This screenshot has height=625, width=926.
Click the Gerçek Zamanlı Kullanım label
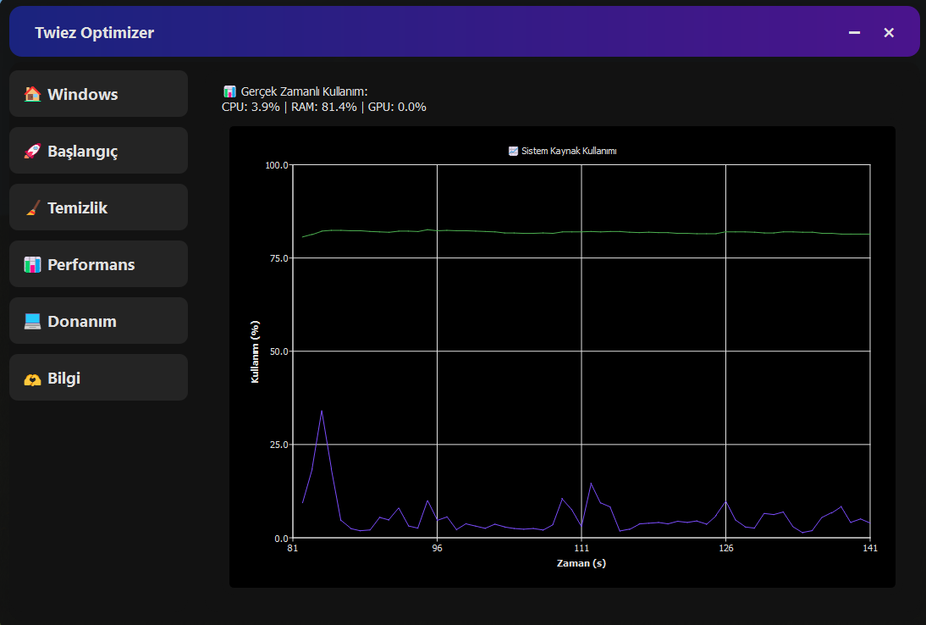click(x=304, y=91)
